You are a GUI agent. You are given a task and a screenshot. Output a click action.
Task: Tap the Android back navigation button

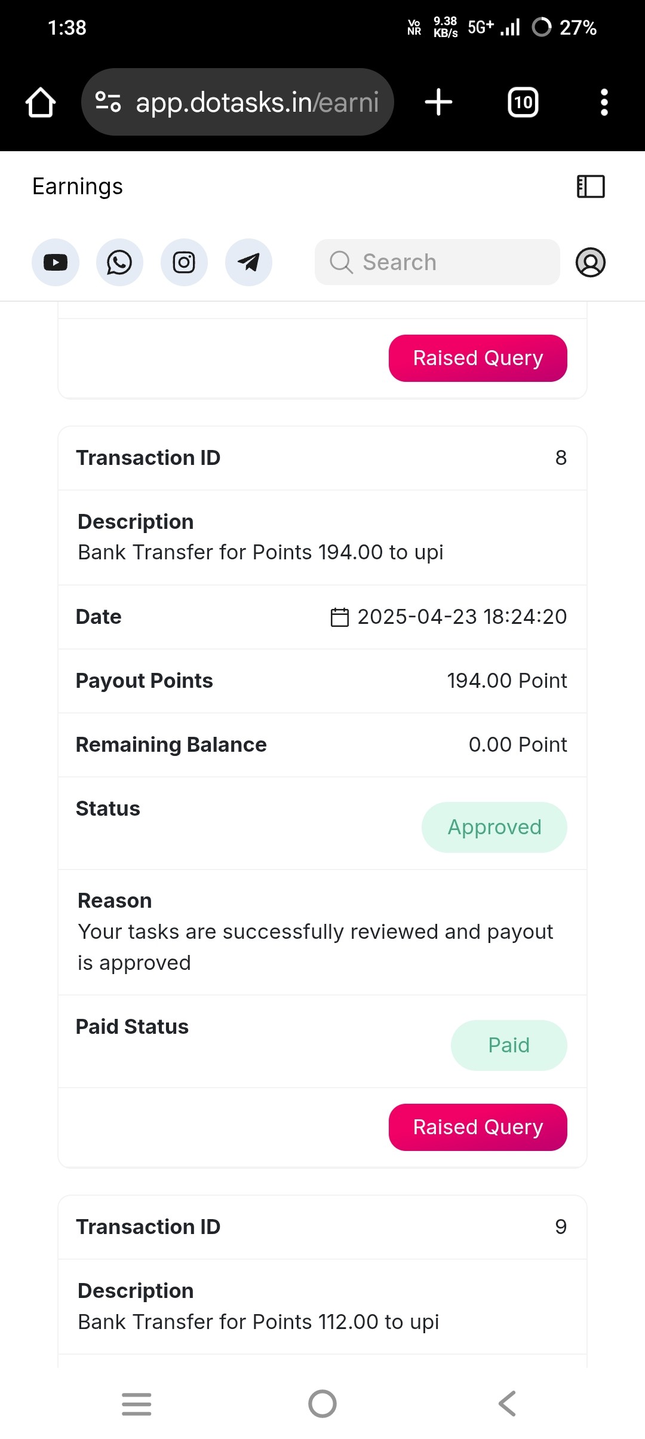point(508,1404)
